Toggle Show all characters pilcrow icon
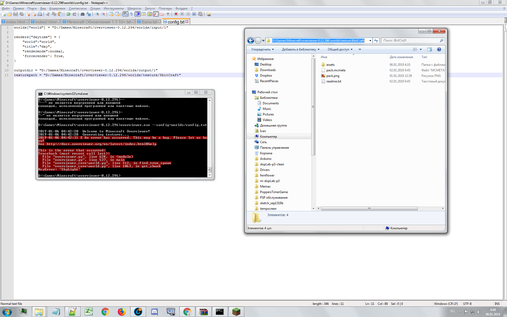Viewport: 507px width, 317px height. click(x=131, y=14)
